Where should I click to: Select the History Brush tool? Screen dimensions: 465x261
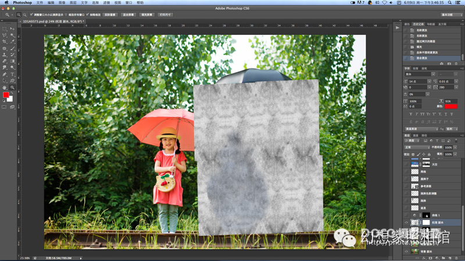pyautogui.click(x=12, y=55)
